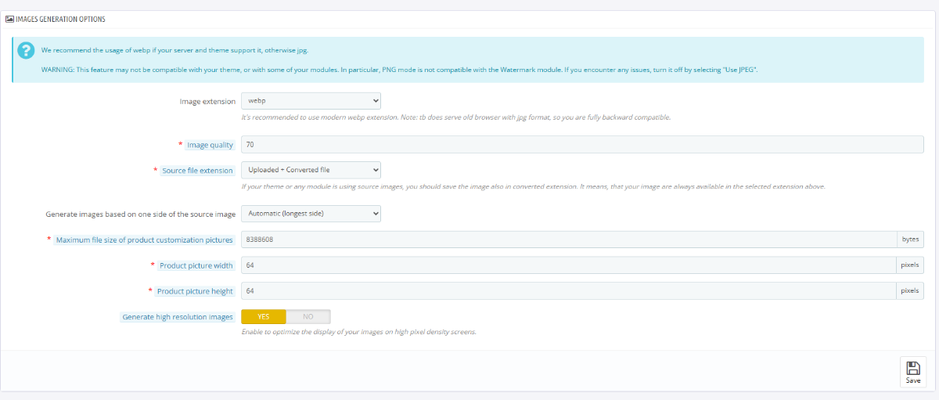This screenshot has width=939, height=400.
Task: Enable high resolution images with YES
Action: [x=263, y=316]
